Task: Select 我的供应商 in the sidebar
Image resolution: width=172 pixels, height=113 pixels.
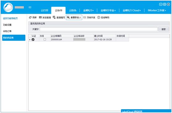Action: [14, 38]
